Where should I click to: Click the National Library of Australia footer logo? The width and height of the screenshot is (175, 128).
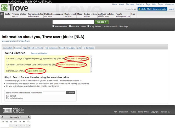(x=13, y=110)
